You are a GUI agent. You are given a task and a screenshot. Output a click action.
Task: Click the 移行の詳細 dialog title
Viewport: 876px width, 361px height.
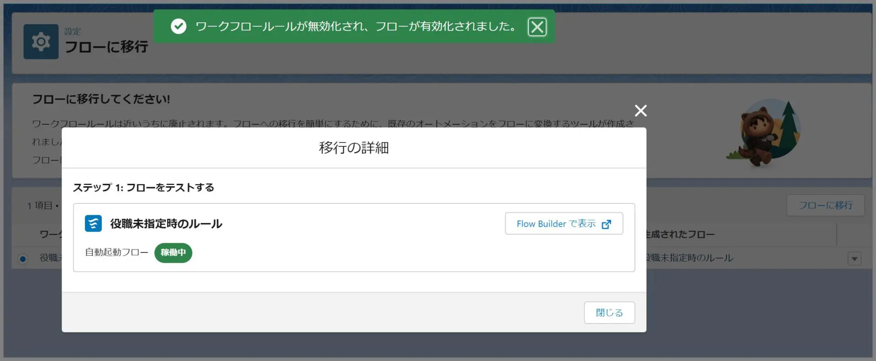354,148
